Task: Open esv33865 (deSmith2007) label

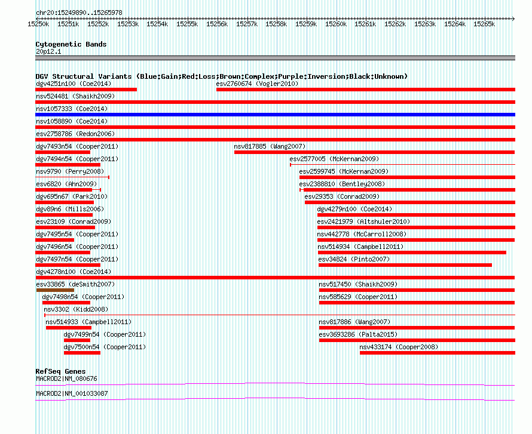Action: 75,284
